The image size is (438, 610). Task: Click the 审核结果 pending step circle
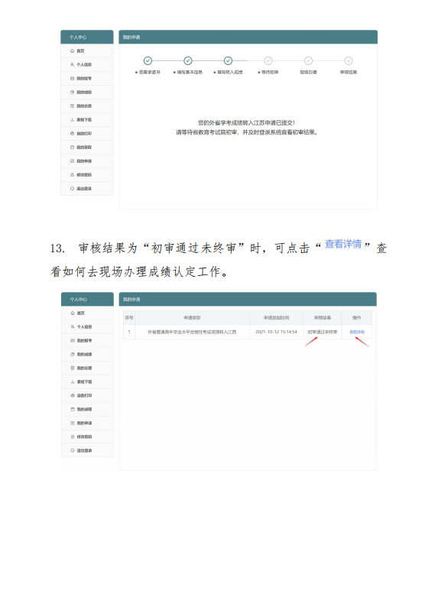coord(349,60)
